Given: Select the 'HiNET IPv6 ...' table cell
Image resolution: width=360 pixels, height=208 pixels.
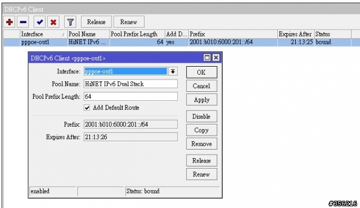Looking at the screenshot, I should click(88, 43).
